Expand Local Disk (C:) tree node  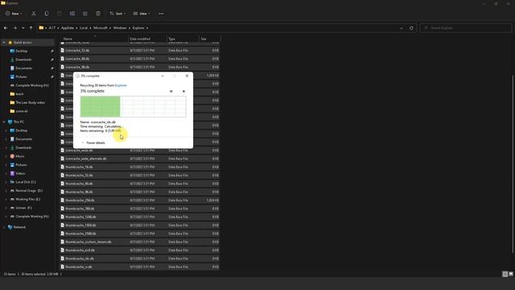6,182
